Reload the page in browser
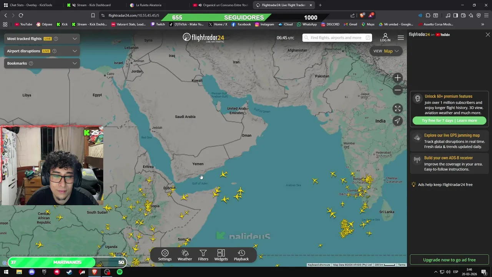492x277 pixels. click(x=21, y=15)
